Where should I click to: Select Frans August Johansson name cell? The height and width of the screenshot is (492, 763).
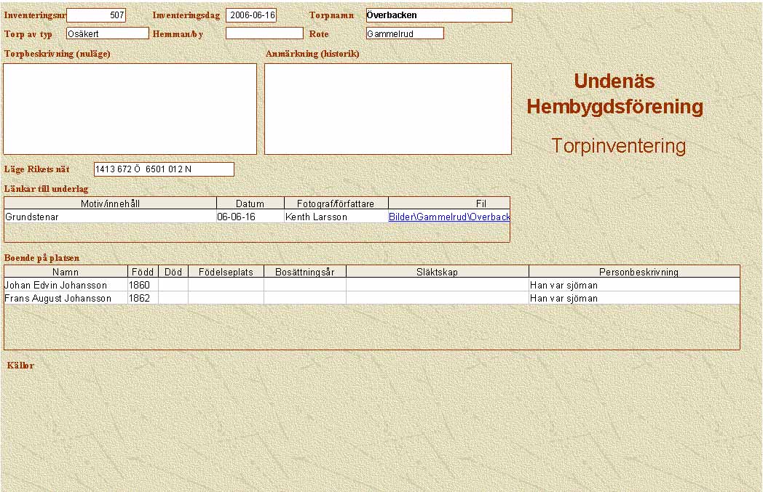[66, 298]
